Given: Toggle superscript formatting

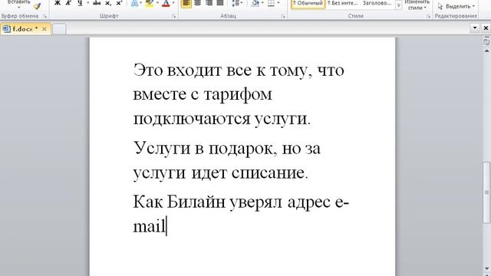Looking at the screenshot, I should click(x=119, y=3).
